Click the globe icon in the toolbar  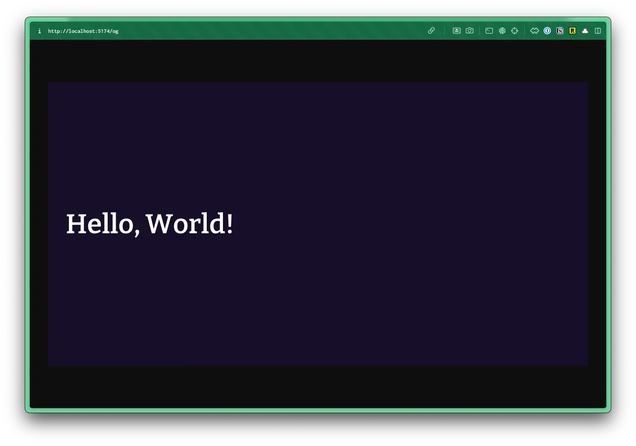coord(502,31)
